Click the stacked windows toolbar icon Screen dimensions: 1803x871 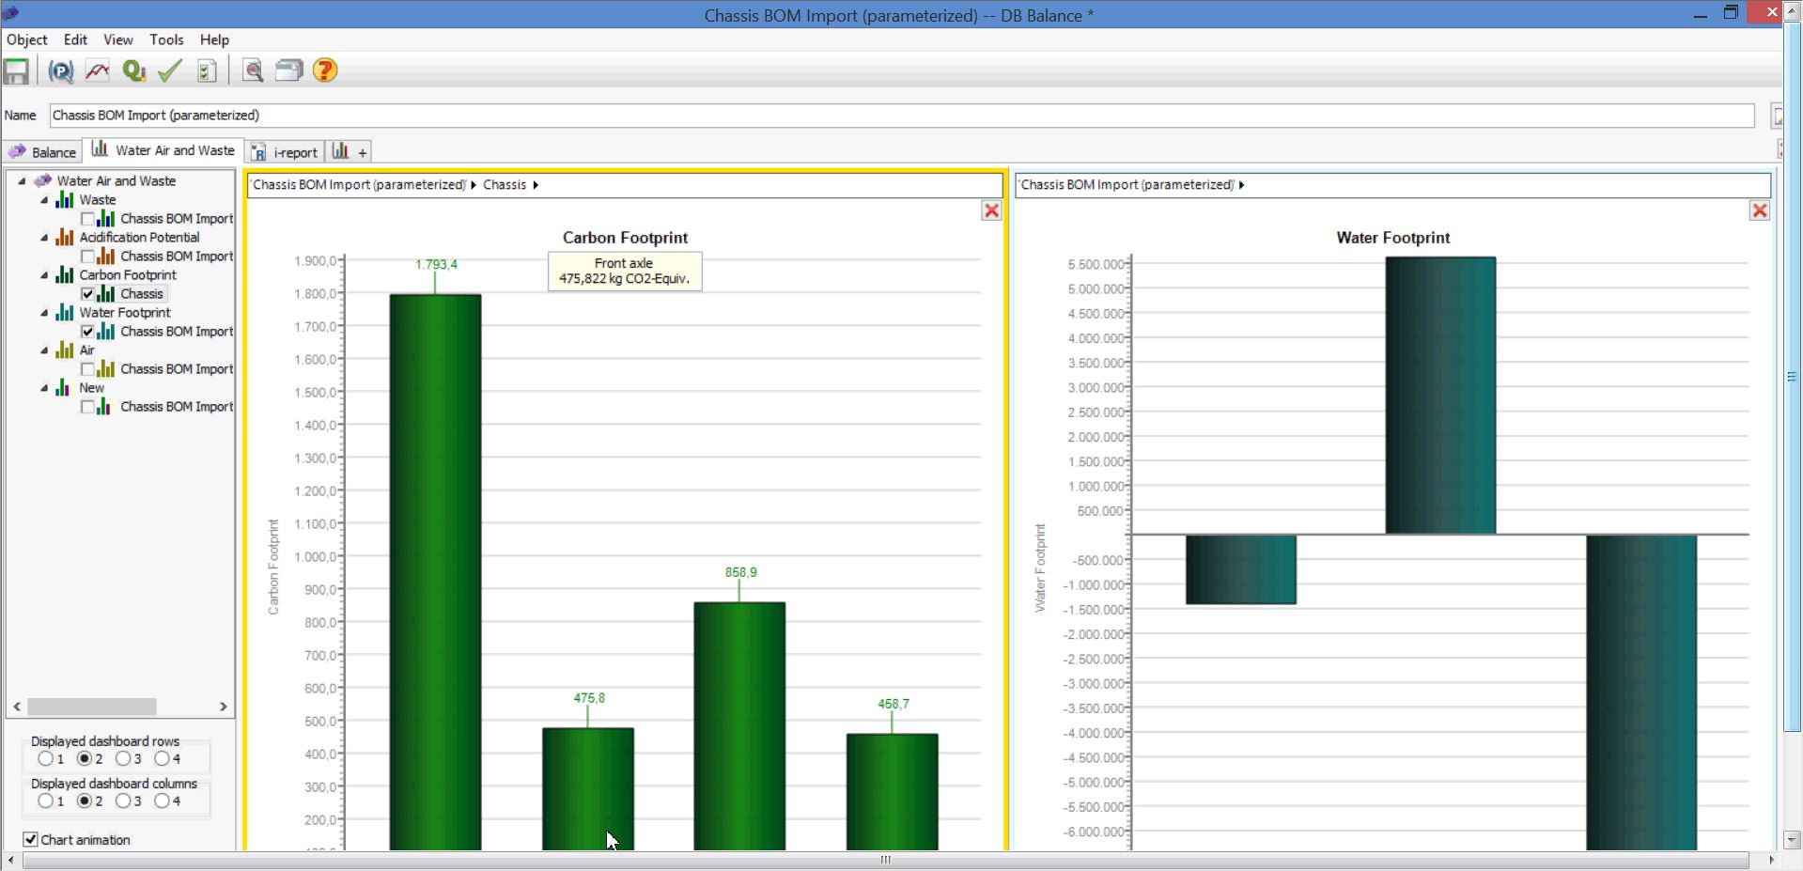tap(288, 70)
